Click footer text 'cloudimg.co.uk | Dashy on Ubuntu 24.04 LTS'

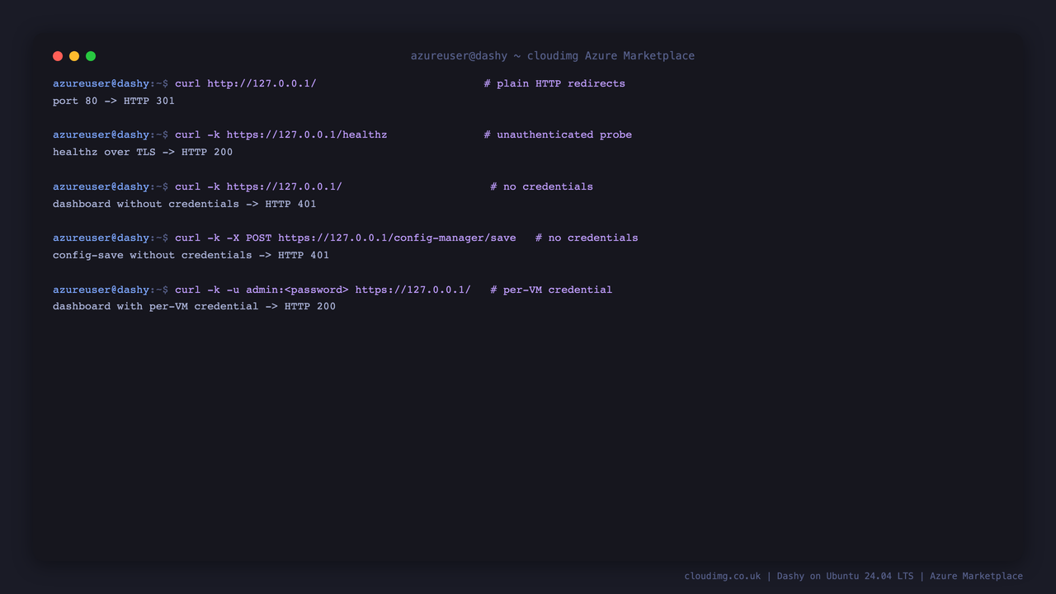[x=799, y=576]
